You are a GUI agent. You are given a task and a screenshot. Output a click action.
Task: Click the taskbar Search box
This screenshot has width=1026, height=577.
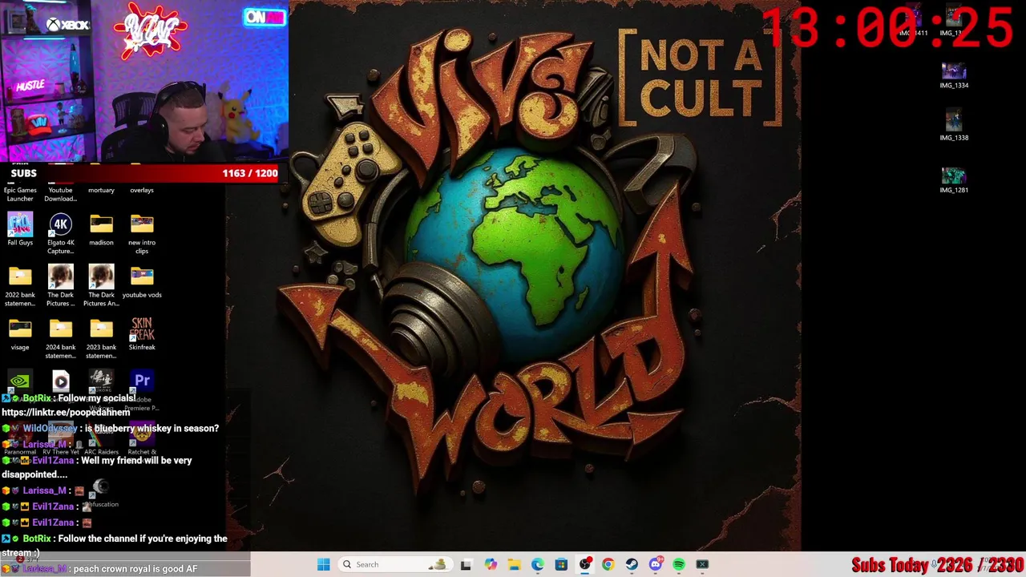(394, 564)
